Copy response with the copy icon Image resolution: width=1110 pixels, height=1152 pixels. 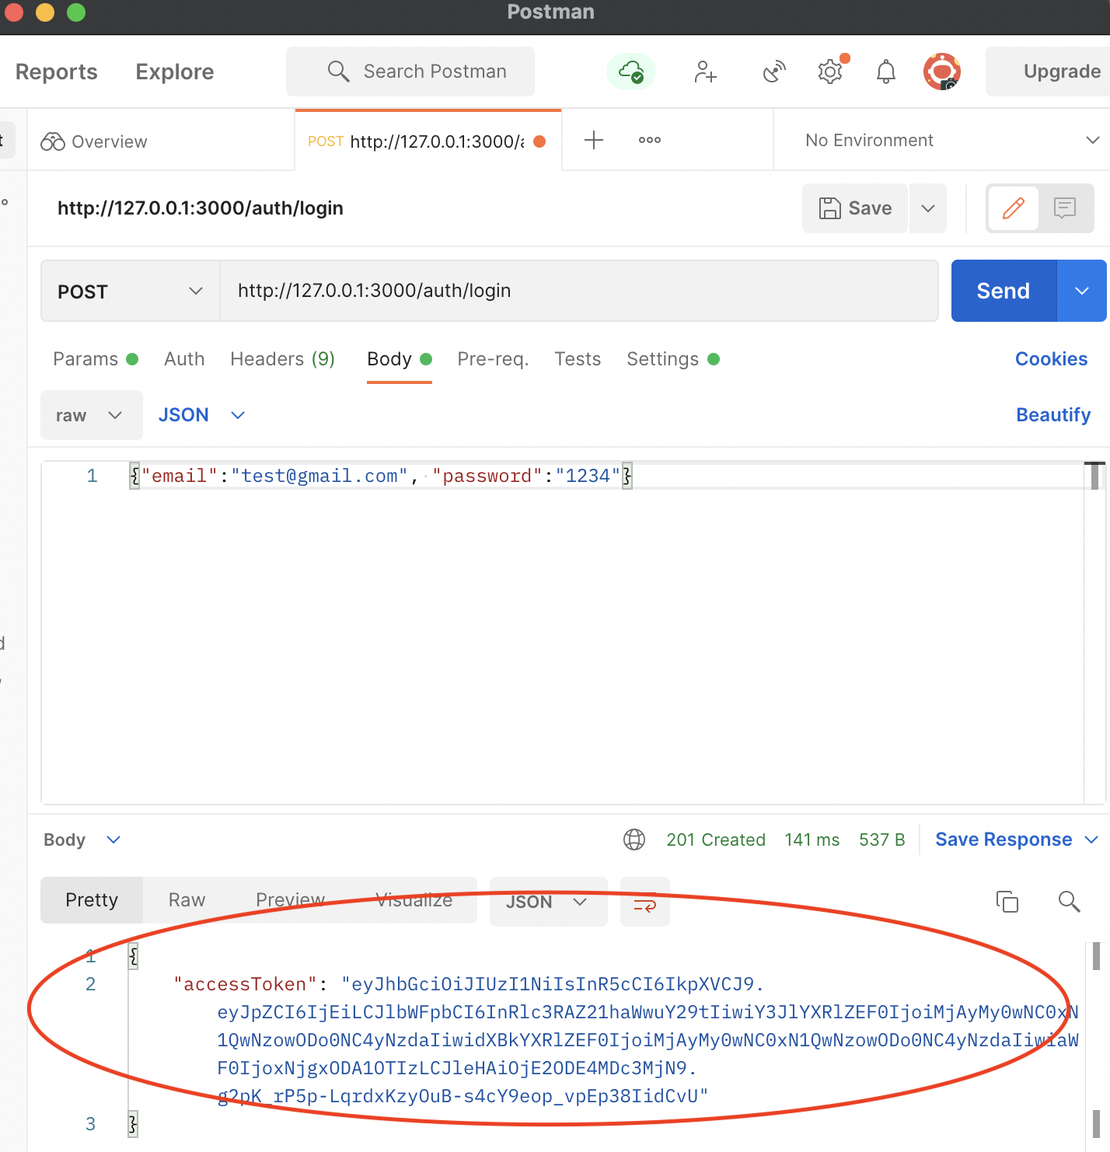1007,902
